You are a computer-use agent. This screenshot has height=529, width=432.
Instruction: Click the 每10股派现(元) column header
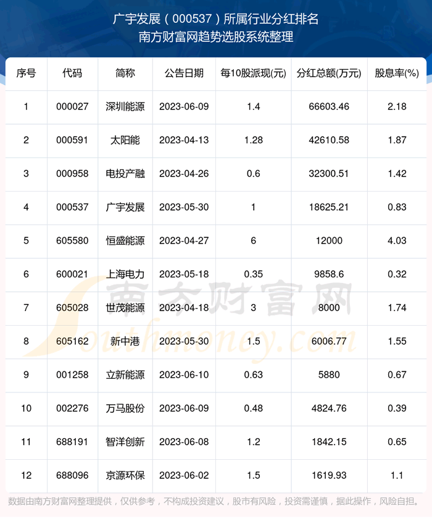point(253,73)
